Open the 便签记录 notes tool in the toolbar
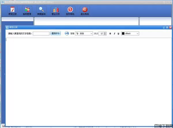 (12, 11)
